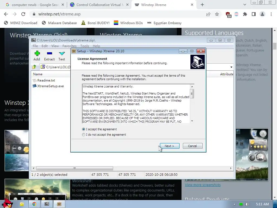Screen dimensions: 277x208
Task: Select XtremeSetup.exe in the 7-Zip file list
Action: tap(48, 86)
